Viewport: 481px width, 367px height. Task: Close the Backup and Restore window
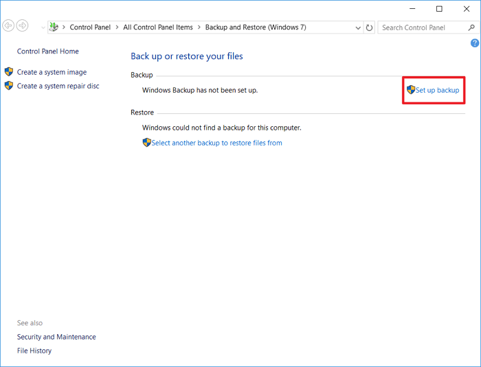click(467, 9)
